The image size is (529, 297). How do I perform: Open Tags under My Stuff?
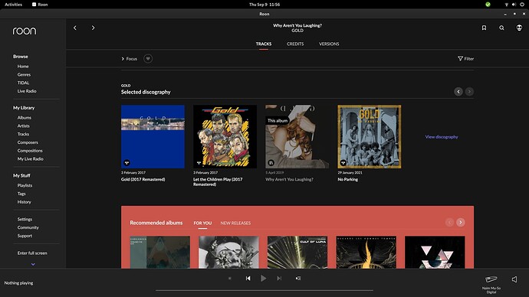[21, 194]
